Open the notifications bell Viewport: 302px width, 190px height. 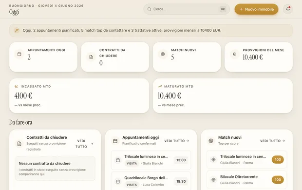288,9
